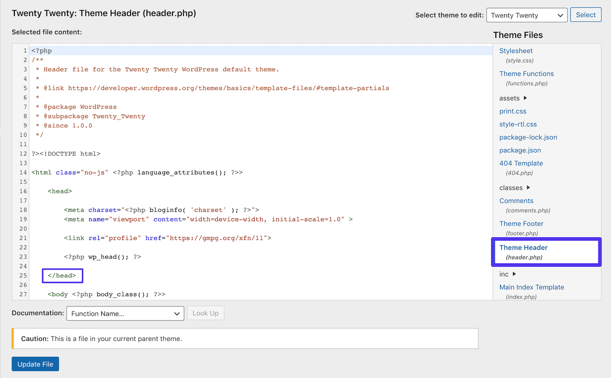Viewport: 611px width, 378px height.
Task: Click the Select button for theme switching
Action: coord(586,15)
